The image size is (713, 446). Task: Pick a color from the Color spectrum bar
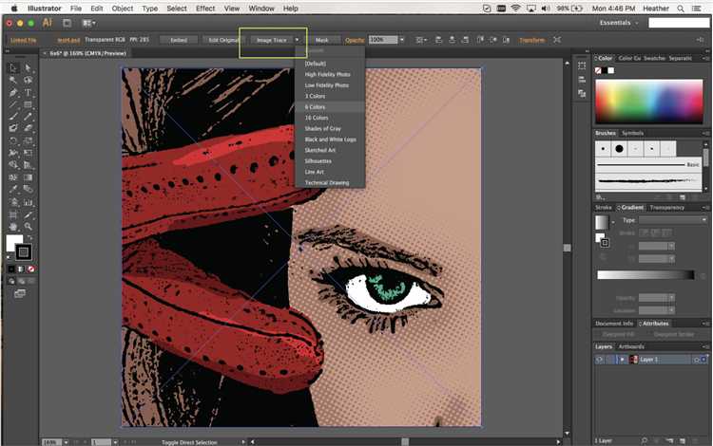(649, 102)
